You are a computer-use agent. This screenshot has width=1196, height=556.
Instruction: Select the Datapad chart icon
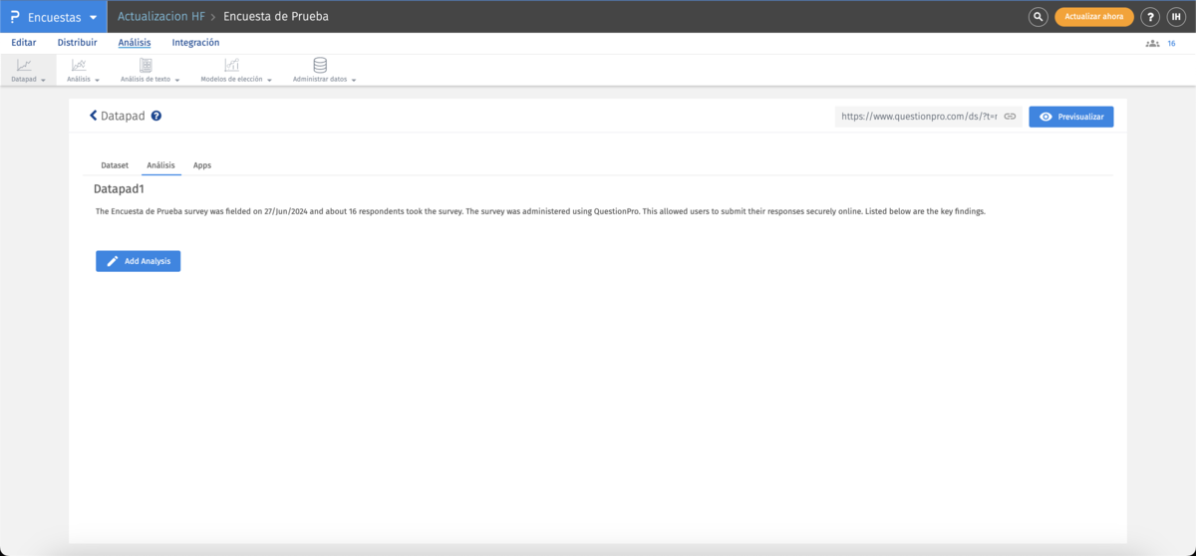24,65
